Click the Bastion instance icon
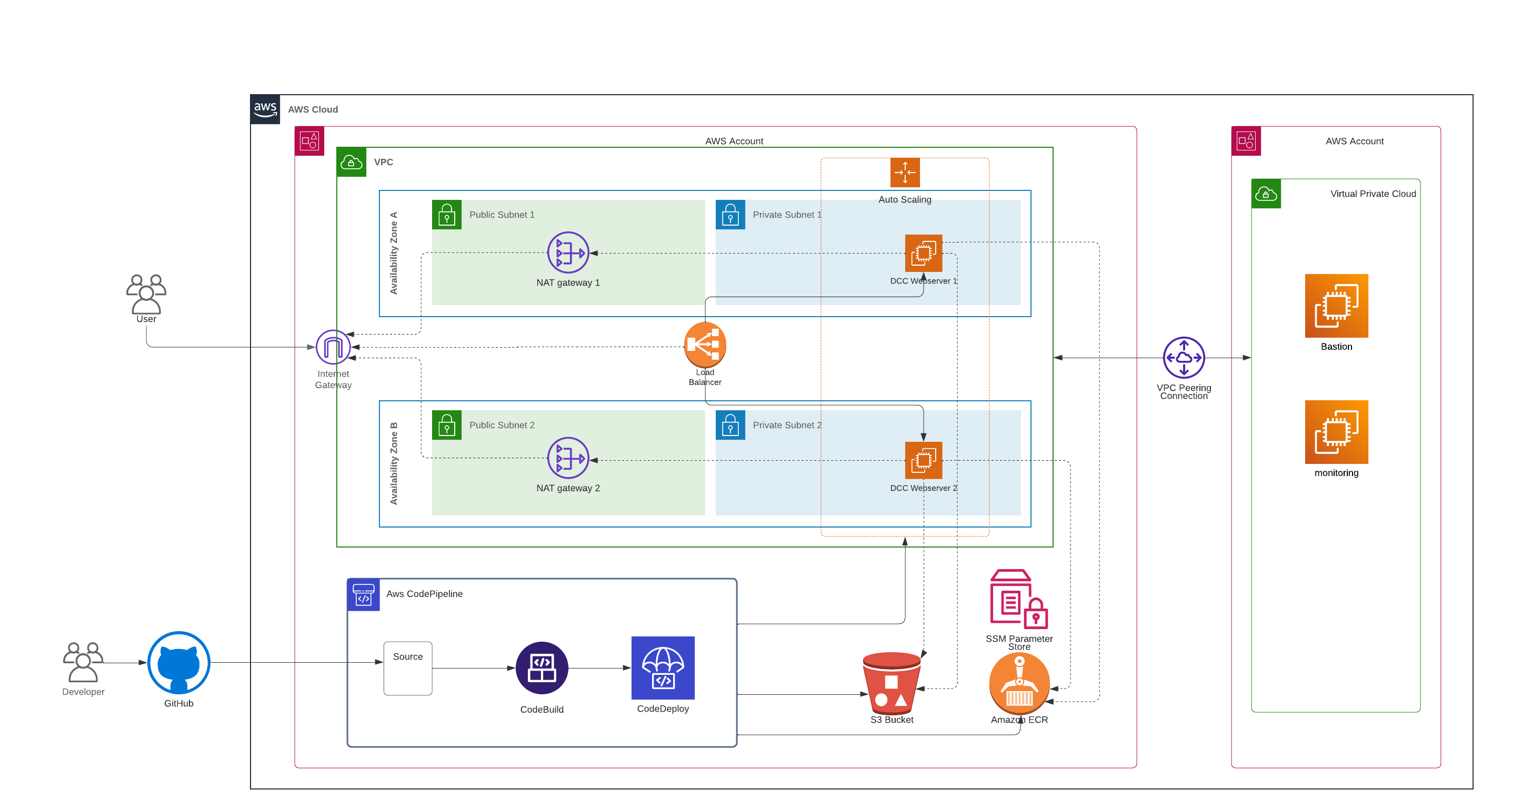 [1336, 306]
